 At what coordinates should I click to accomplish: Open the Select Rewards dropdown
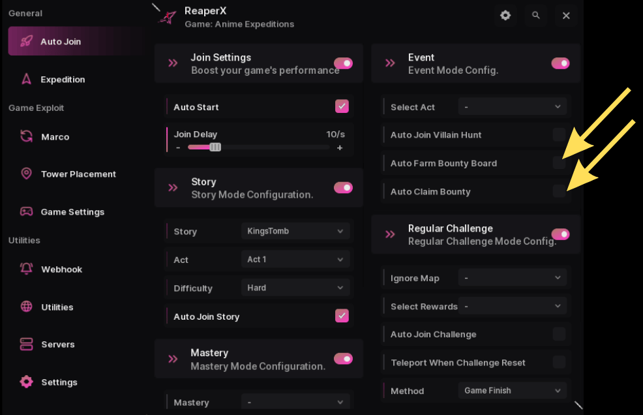click(x=513, y=306)
